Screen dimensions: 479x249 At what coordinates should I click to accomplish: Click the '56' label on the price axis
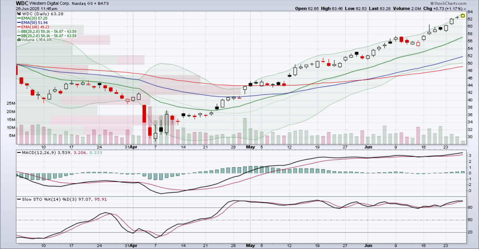tap(470, 41)
